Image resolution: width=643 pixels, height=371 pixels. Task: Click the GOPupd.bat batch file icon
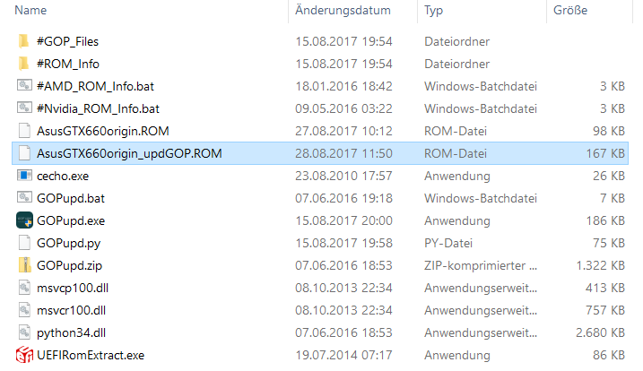point(24,198)
